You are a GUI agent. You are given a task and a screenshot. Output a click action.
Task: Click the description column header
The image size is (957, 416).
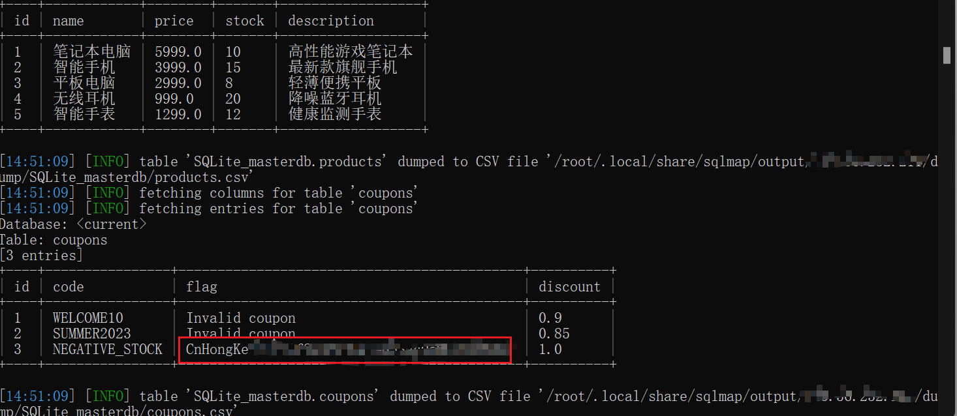click(331, 21)
